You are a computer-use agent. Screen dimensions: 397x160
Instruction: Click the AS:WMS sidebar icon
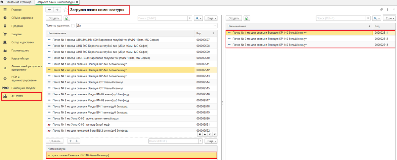coord(5,96)
